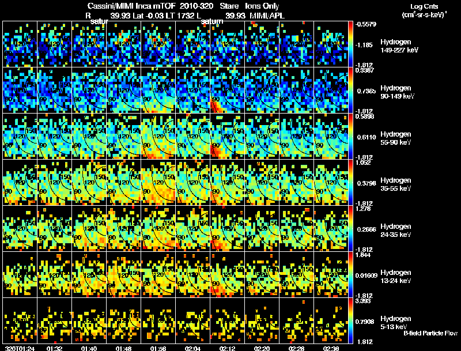Click the 'Stare' label in the title
Viewport: 461px width, 351px height.
click(x=229, y=6)
